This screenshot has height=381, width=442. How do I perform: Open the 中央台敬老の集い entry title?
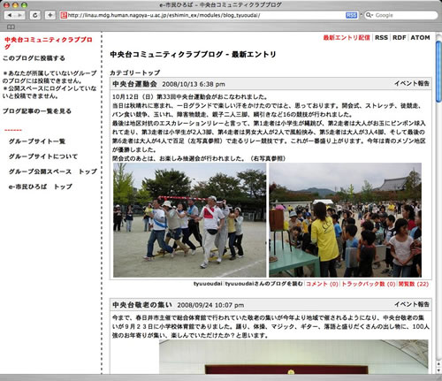coord(142,305)
